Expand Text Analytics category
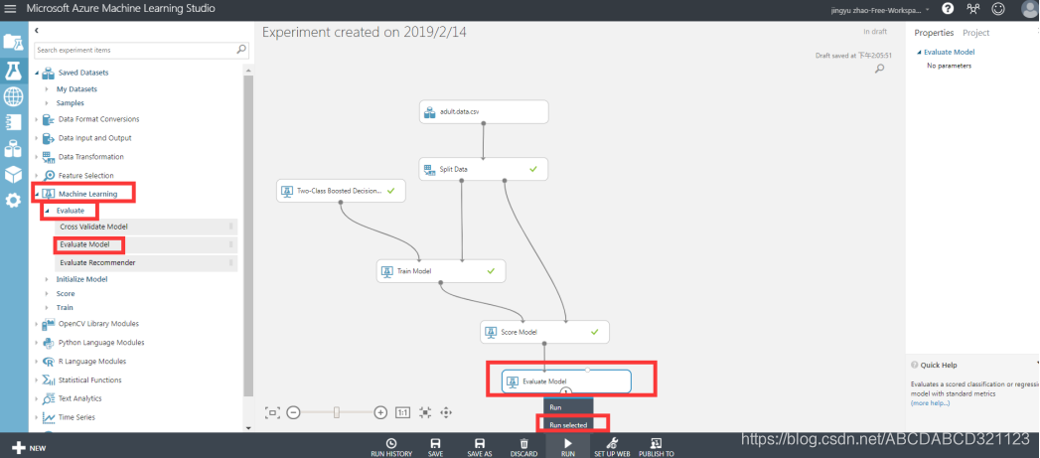 (37, 398)
